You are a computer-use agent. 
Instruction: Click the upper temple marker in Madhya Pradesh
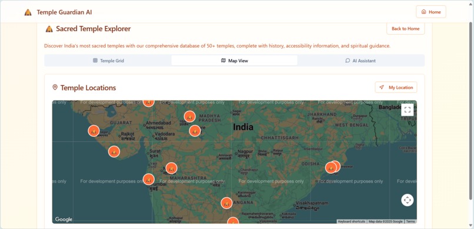click(189, 116)
